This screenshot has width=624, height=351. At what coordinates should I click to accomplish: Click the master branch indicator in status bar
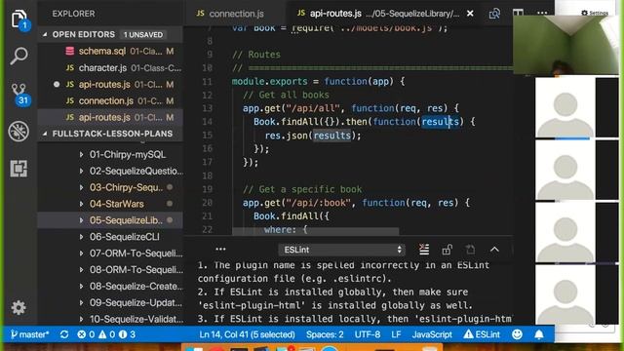29,334
